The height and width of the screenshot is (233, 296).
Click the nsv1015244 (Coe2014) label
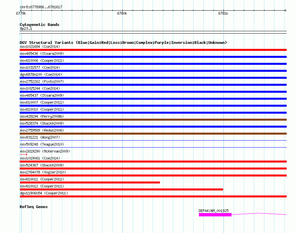[x=40, y=88]
